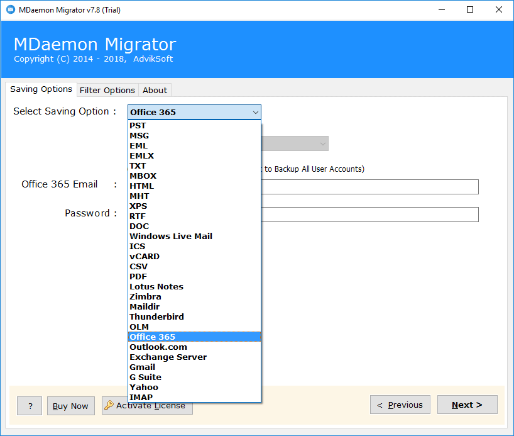Choose IMAP from the list
This screenshot has width=514, height=436.
click(194, 397)
